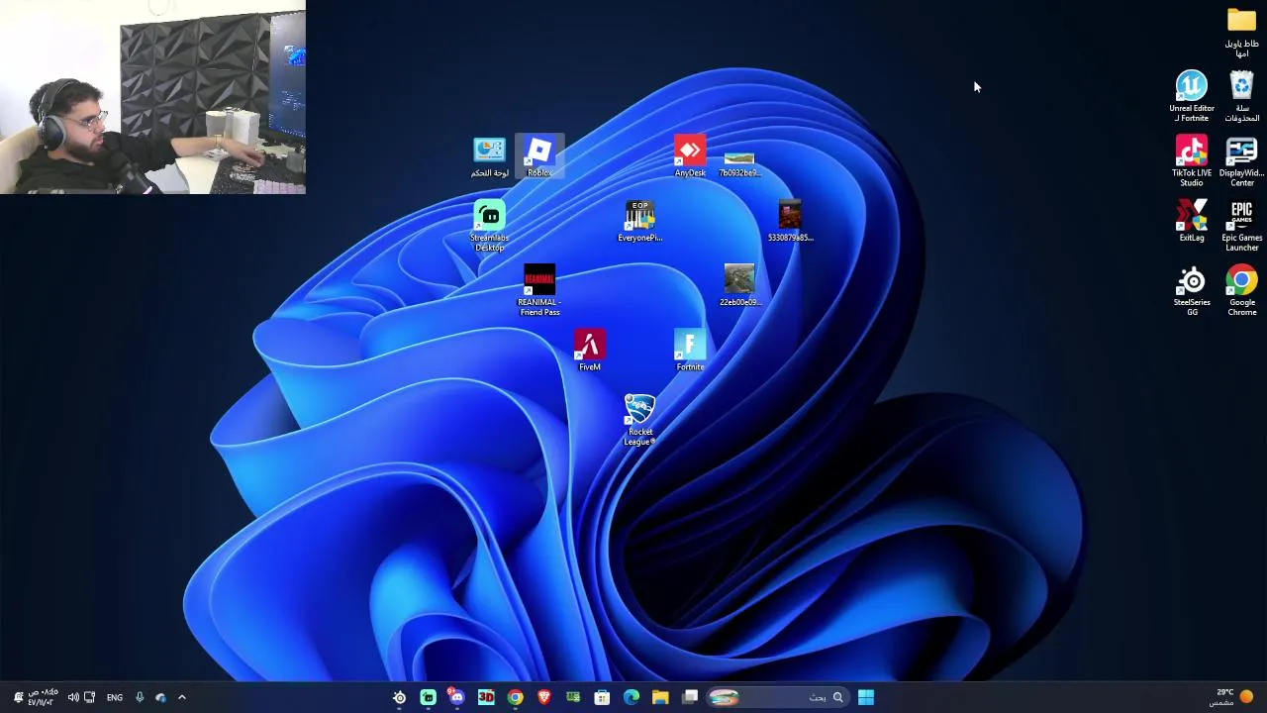Launch Fortnite desktop shortcut

click(690, 352)
